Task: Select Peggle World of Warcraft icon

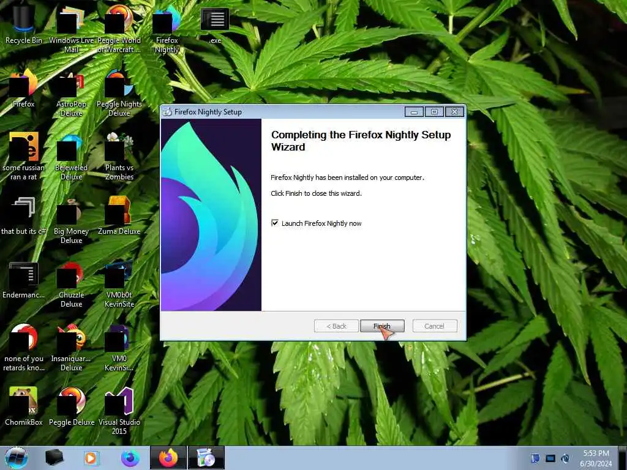Action: (x=119, y=29)
